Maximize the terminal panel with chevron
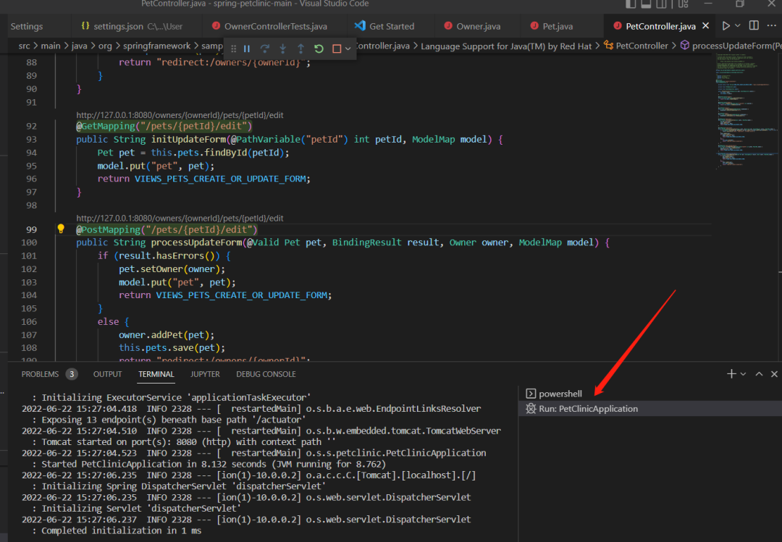782x542 pixels. tap(759, 374)
